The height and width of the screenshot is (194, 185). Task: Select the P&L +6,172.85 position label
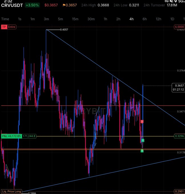pos(11,136)
